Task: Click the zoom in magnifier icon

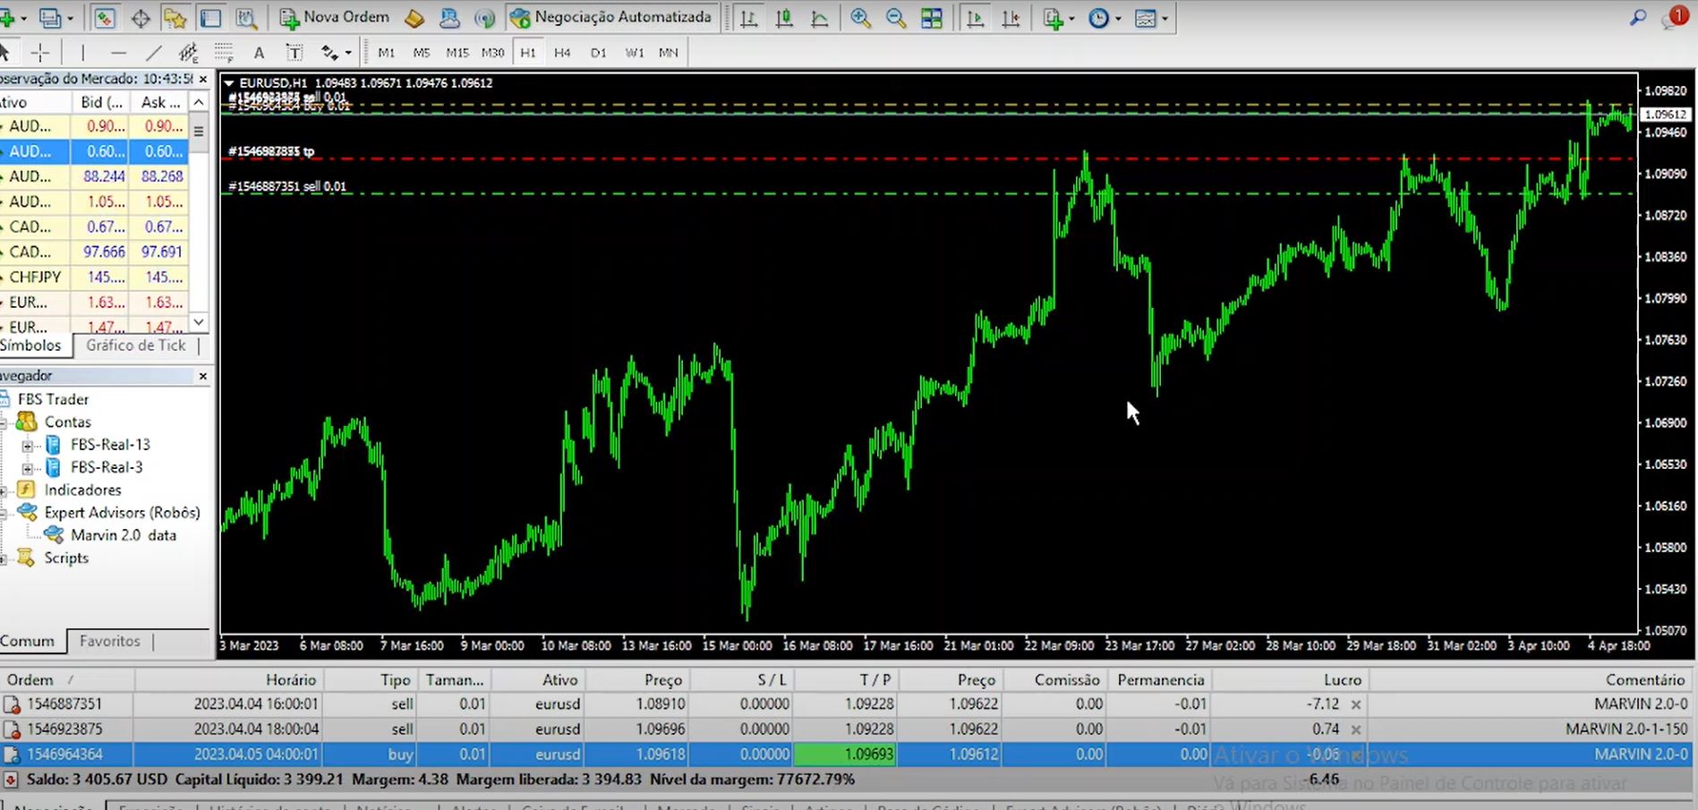Action: [860, 18]
